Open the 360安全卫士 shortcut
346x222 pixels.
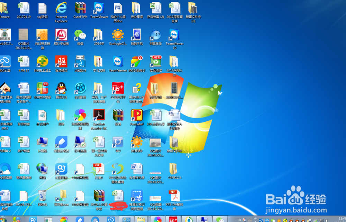[42, 64]
